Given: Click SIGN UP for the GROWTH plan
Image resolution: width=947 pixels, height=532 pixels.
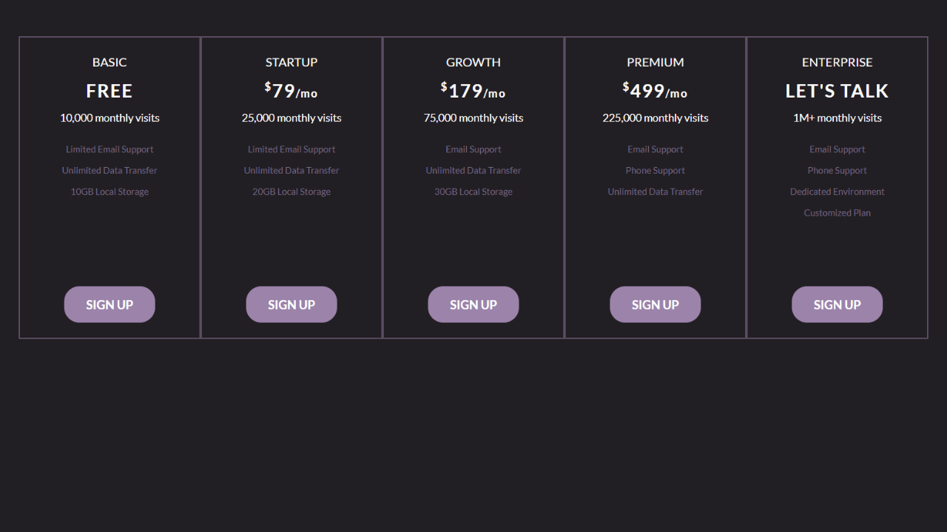Looking at the screenshot, I should [x=473, y=304].
